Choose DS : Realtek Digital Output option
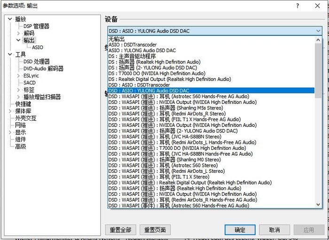This screenshot has height=240, width=329. tap(211, 79)
